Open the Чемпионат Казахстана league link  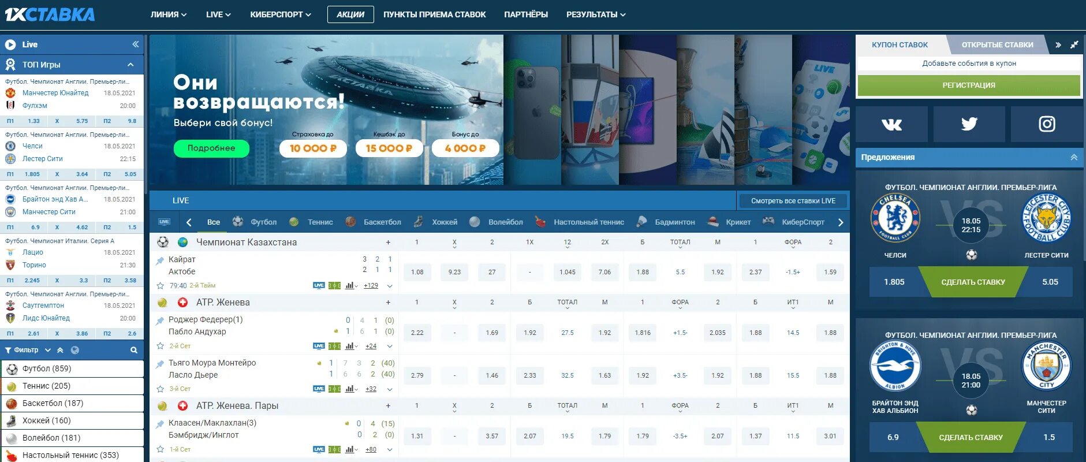tap(247, 242)
